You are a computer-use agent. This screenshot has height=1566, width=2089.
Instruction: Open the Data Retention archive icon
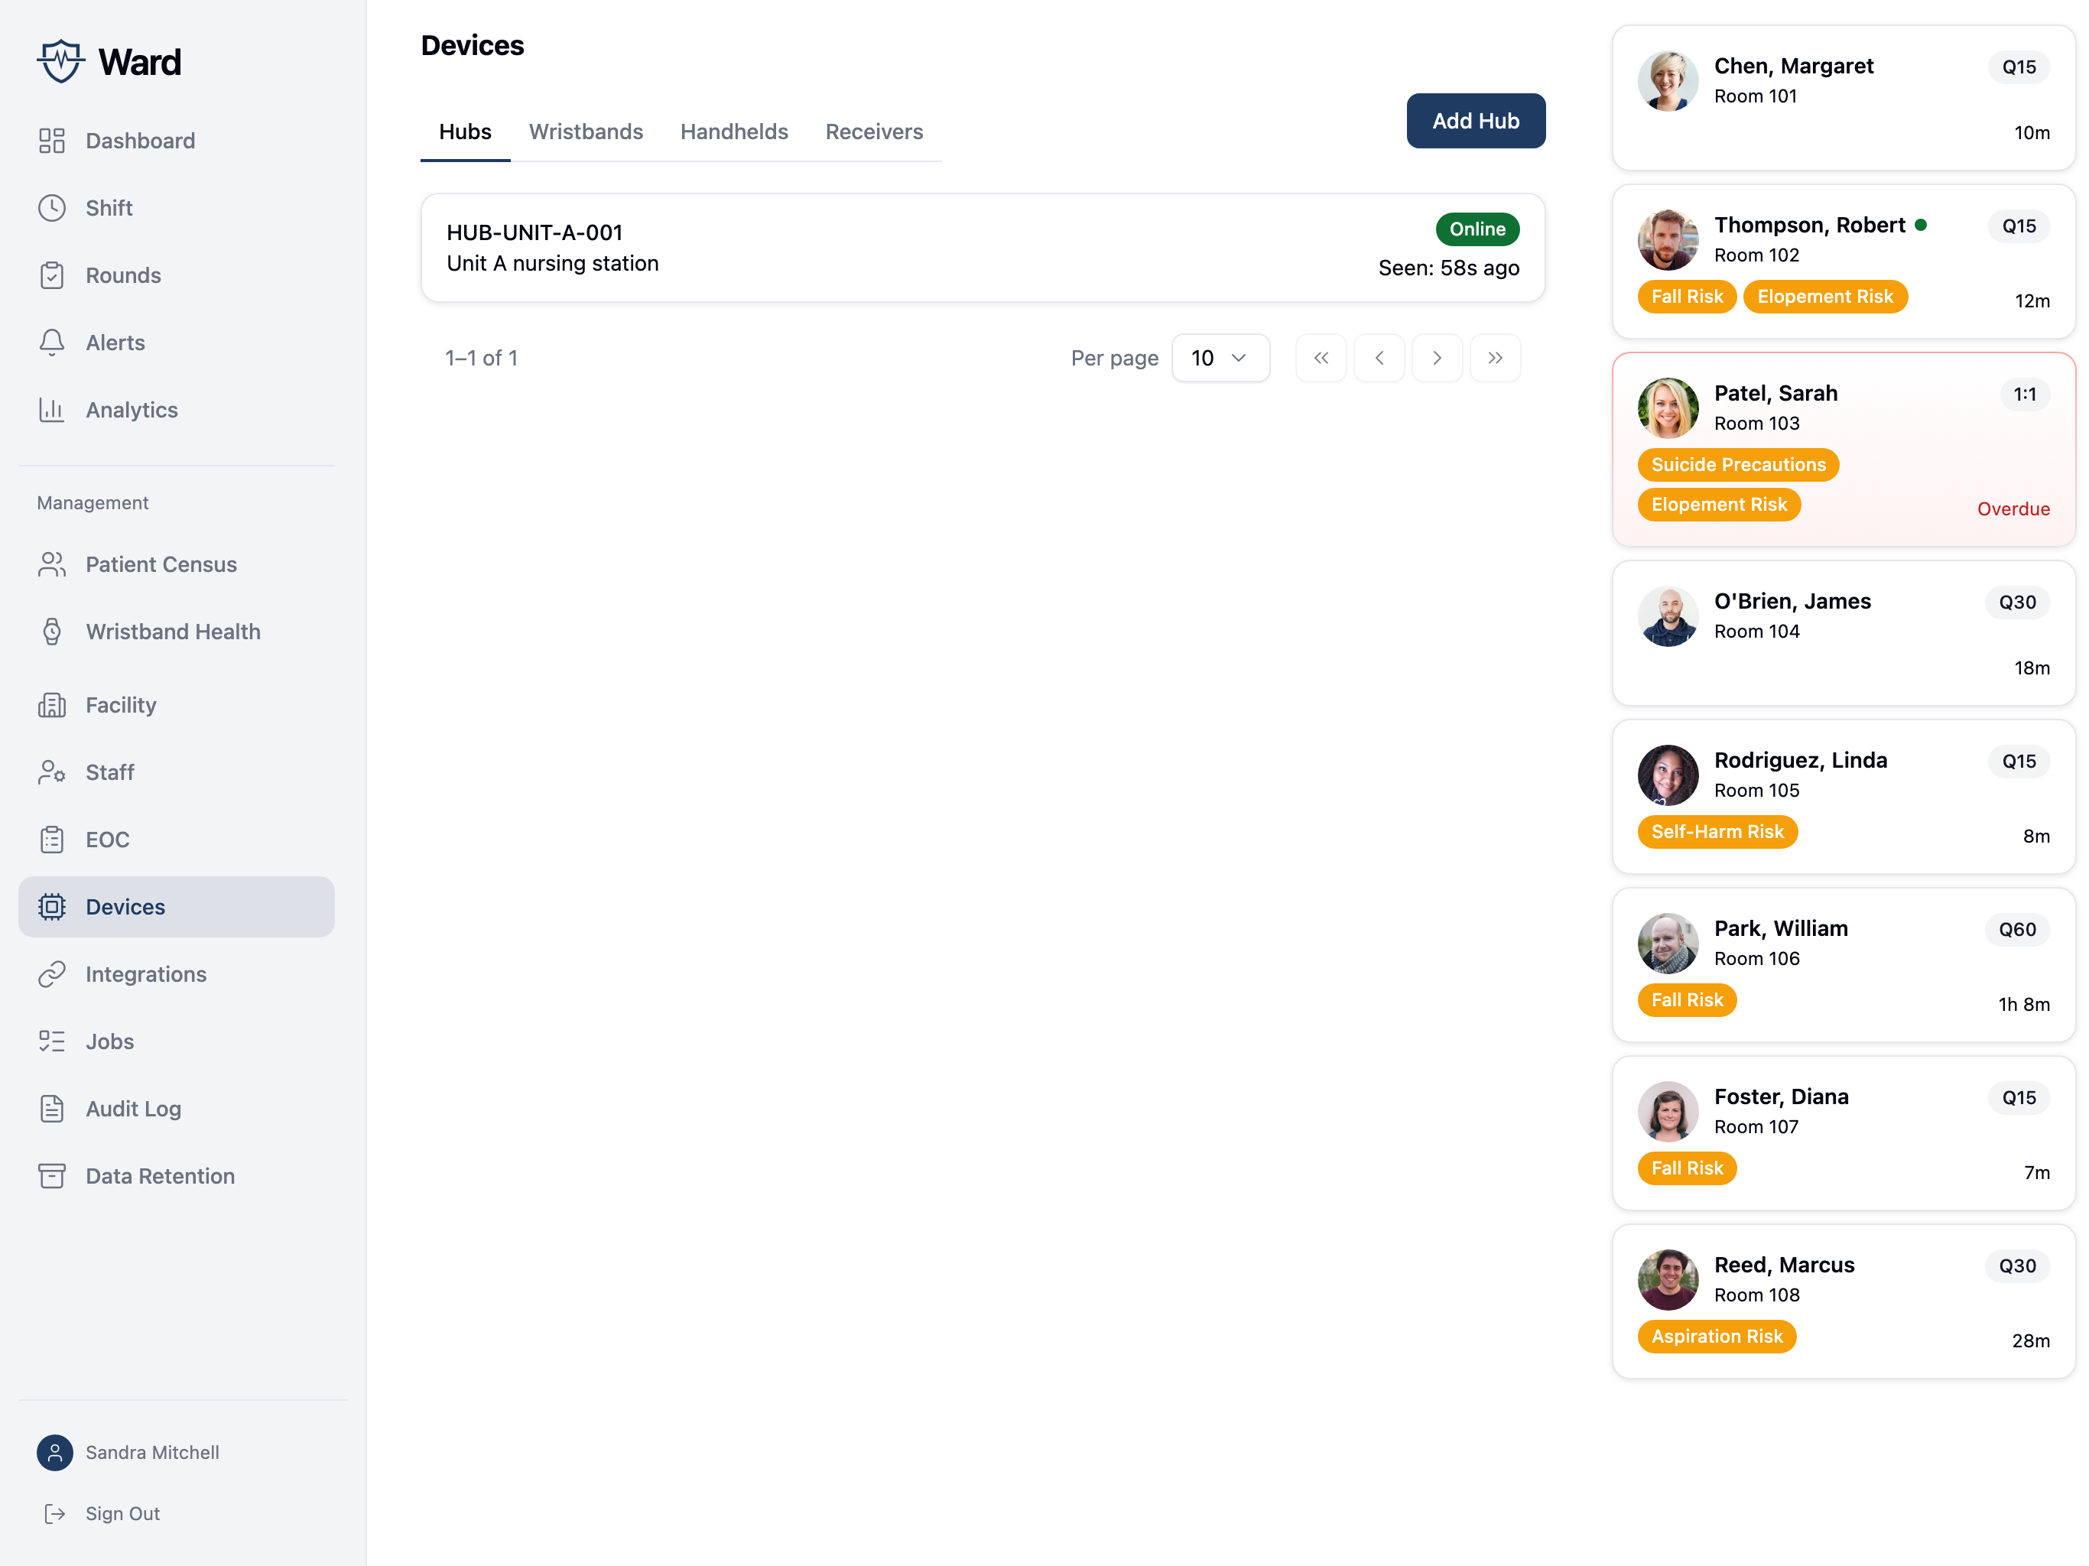[x=52, y=1176]
